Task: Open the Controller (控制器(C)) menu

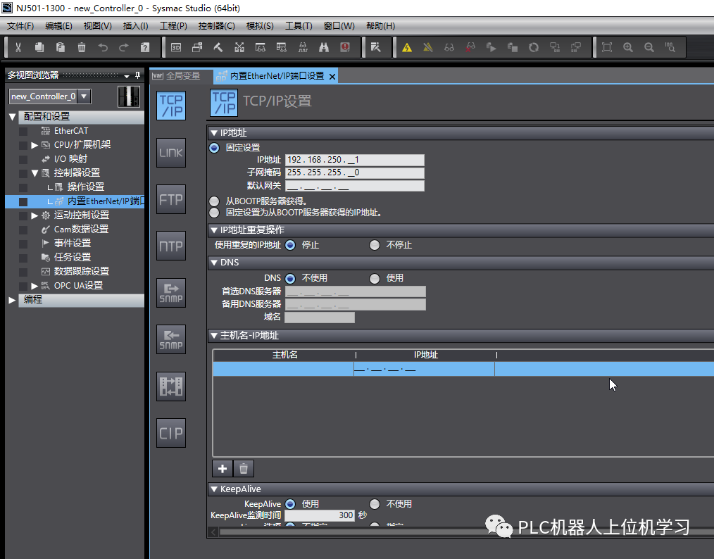Action: (217, 26)
